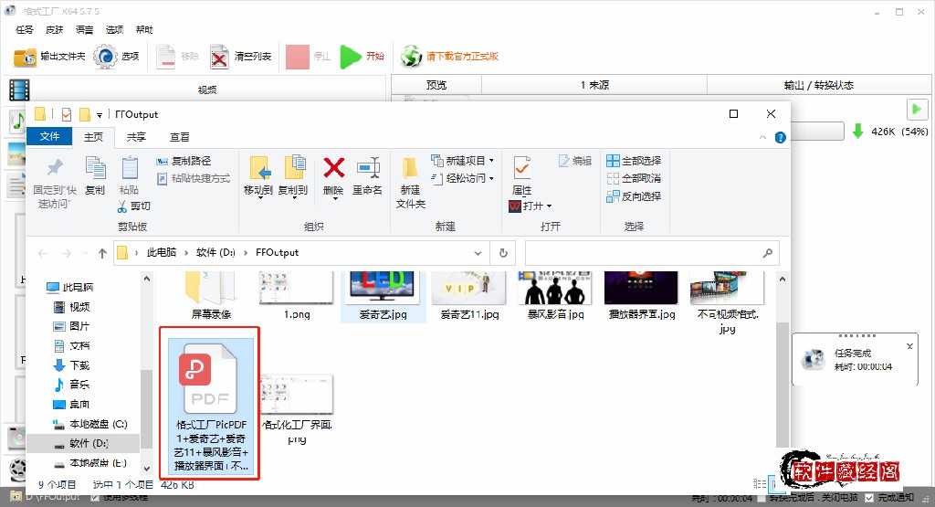Click the details view icon in status bar
Screen dimensions: 935x507
pyautogui.click(x=760, y=484)
